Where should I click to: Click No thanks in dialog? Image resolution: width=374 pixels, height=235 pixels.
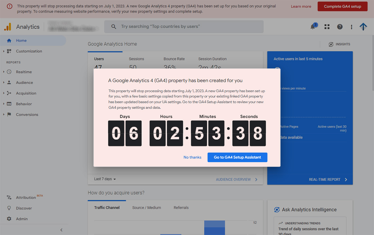(x=192, y=157)
